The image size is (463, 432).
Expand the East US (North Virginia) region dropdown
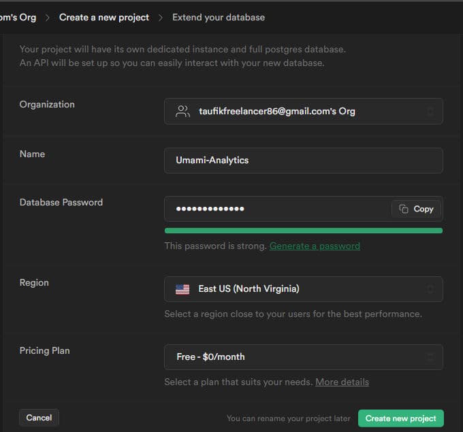pos(303,289)
